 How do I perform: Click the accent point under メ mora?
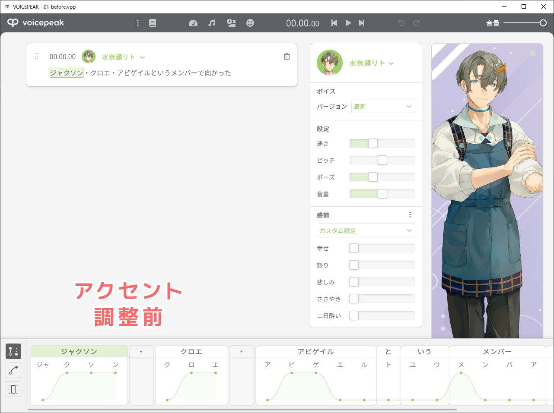point(461,372)
